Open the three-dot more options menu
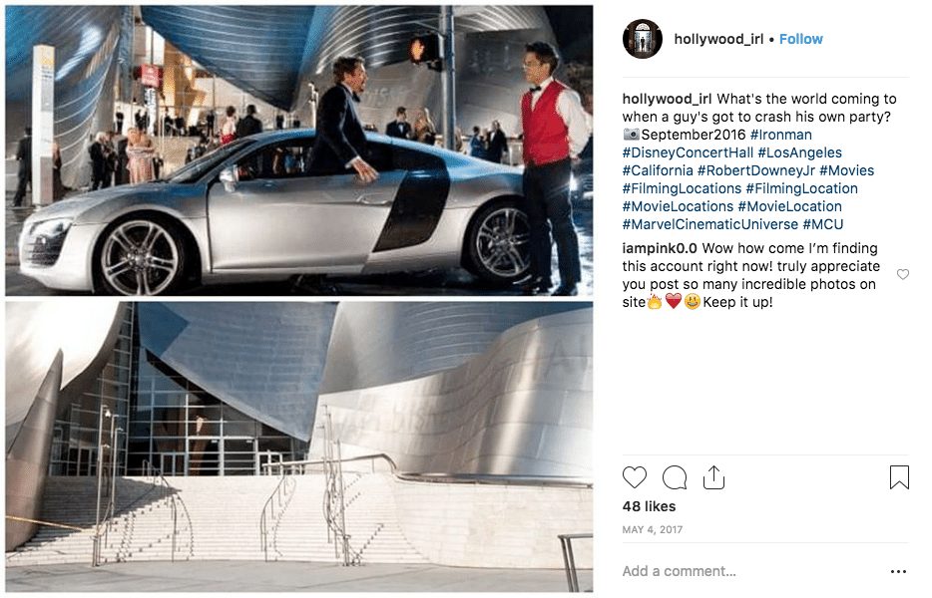Image resolution: width=932 pixels, height=598 pixels. click(898, 571)
